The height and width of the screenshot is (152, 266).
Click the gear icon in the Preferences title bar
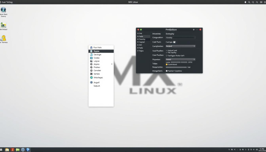click(x=194, y=29)
